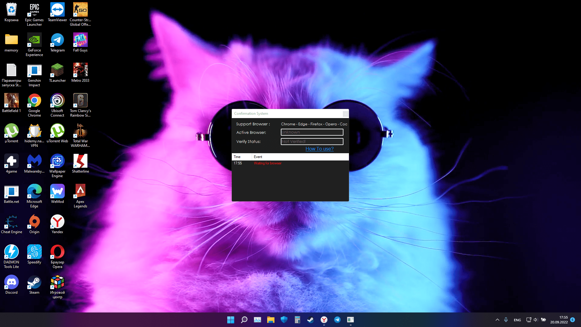Select Battle.net desktop shortcut
Image resolution: width=581 pixels, height=327 pixels.
(x=11, y=194)
